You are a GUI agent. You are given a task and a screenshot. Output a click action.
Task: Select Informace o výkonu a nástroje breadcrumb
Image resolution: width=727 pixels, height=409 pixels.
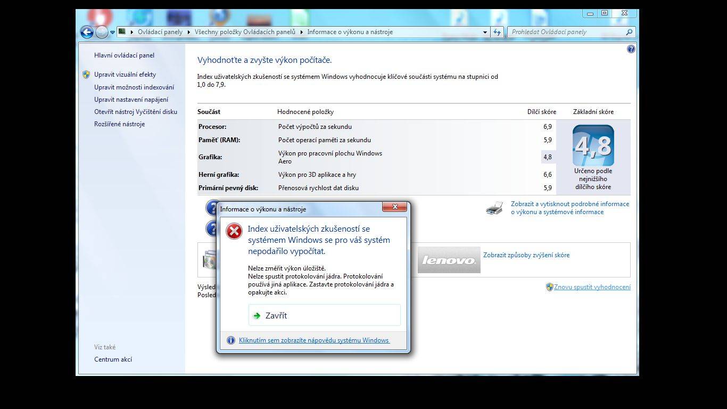coord(350,32)
